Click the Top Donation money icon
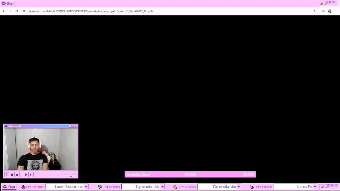 point(100,187)
